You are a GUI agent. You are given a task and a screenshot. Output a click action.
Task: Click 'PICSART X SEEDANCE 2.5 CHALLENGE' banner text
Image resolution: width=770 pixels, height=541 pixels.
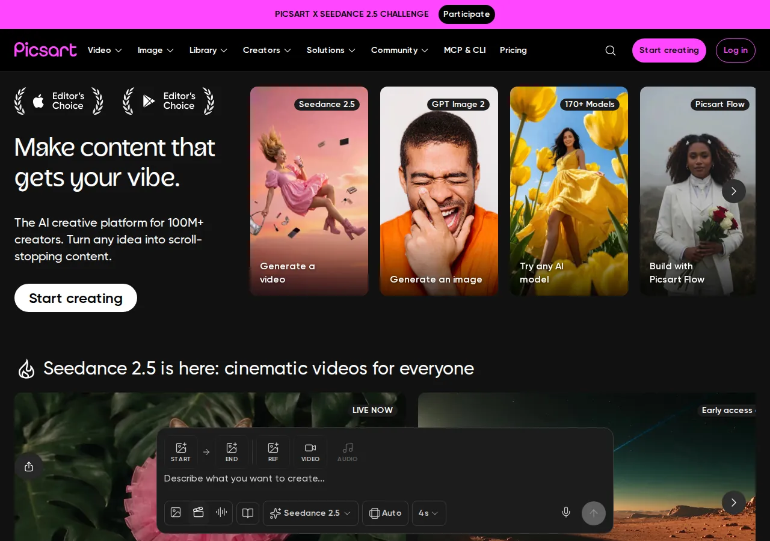(352, 14)
